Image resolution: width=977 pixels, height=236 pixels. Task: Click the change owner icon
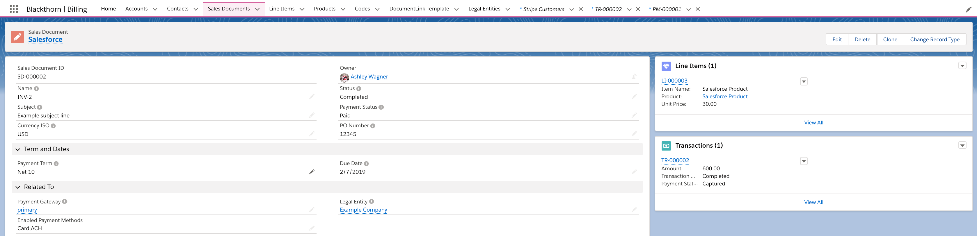[634, 76]
